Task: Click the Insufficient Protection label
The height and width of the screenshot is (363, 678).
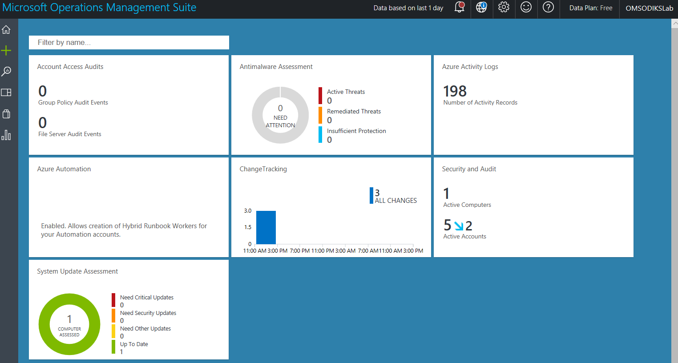Action: point(356,131)
